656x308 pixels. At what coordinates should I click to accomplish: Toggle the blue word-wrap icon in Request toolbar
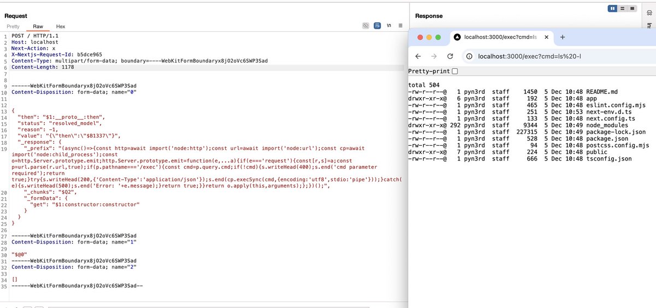point(377,26)
